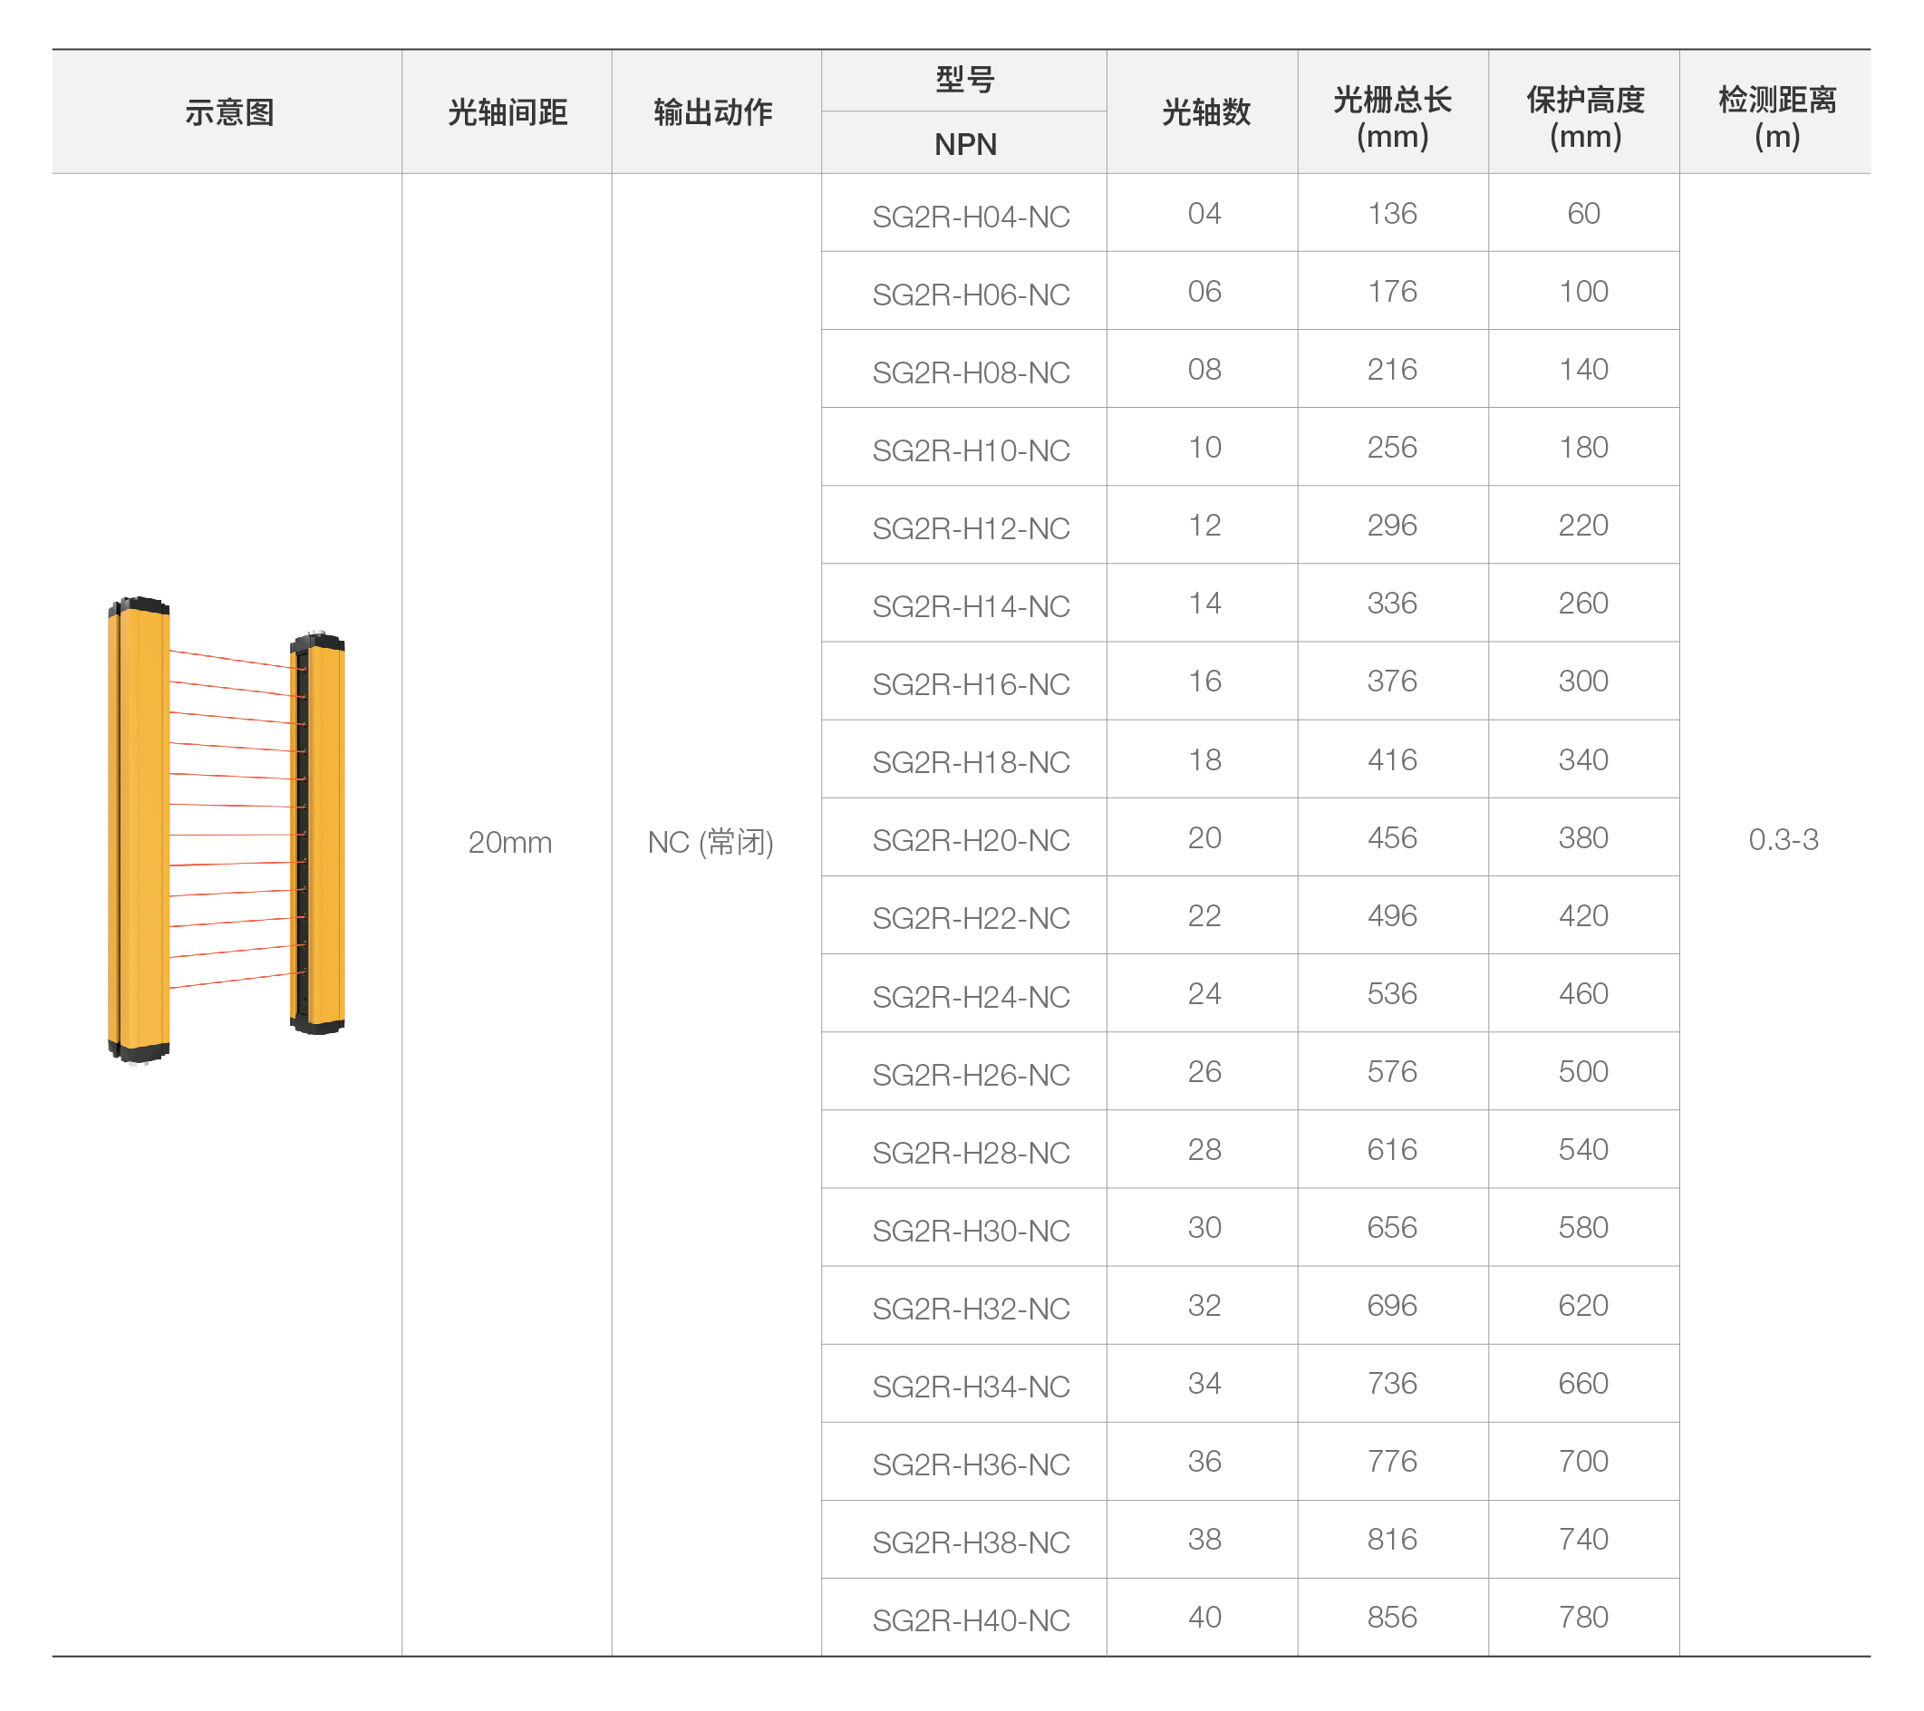The image size is (1924, 1711).
Task: Click the 0.3-3 detection distance value
Action: (1783, 838)
